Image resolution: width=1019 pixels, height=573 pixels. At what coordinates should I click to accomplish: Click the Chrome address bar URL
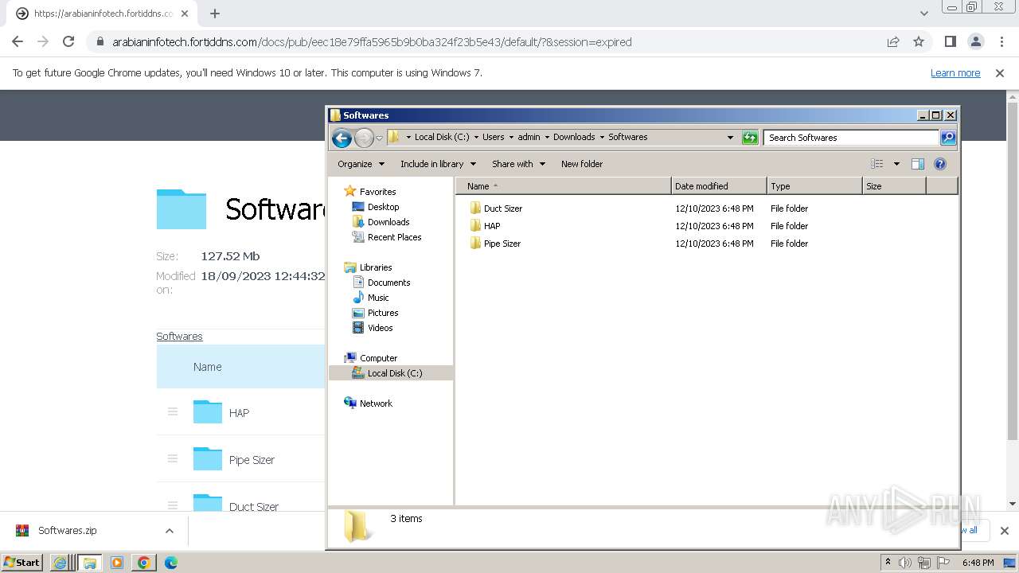[x=372, y=42]
